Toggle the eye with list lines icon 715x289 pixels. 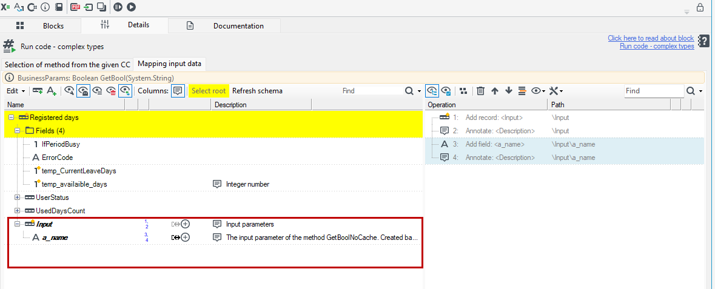coord(97,91)
